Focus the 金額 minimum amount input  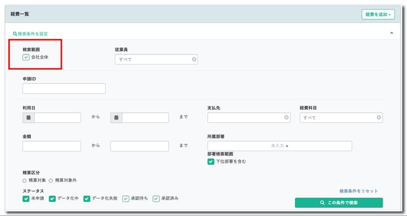click(x=52, y=146)
